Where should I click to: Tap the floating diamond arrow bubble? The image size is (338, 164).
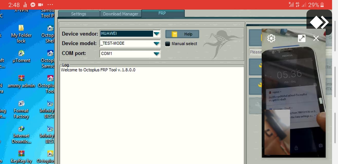[319, 23]
